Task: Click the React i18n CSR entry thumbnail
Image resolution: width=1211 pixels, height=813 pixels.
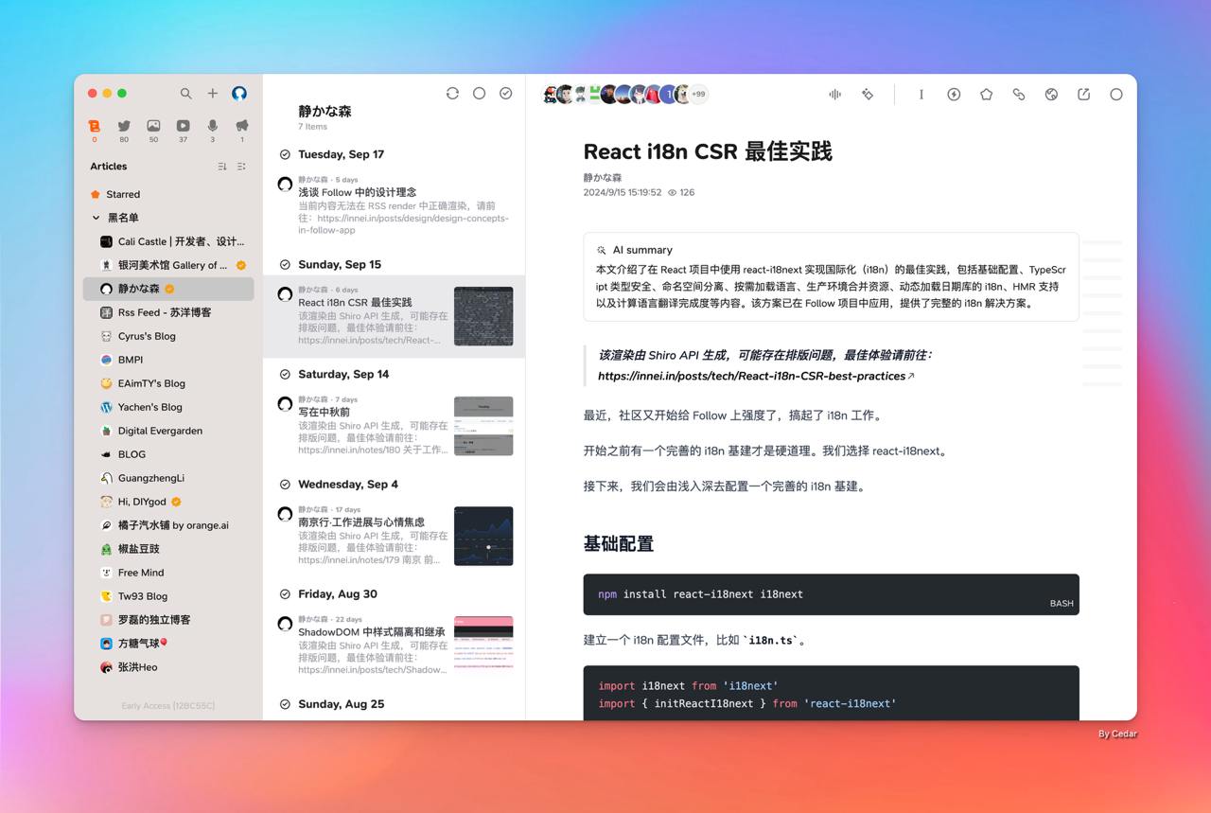Action: [483, 316]
